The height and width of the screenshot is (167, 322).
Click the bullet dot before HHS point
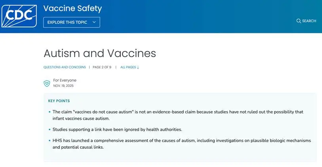coord(50,141)
